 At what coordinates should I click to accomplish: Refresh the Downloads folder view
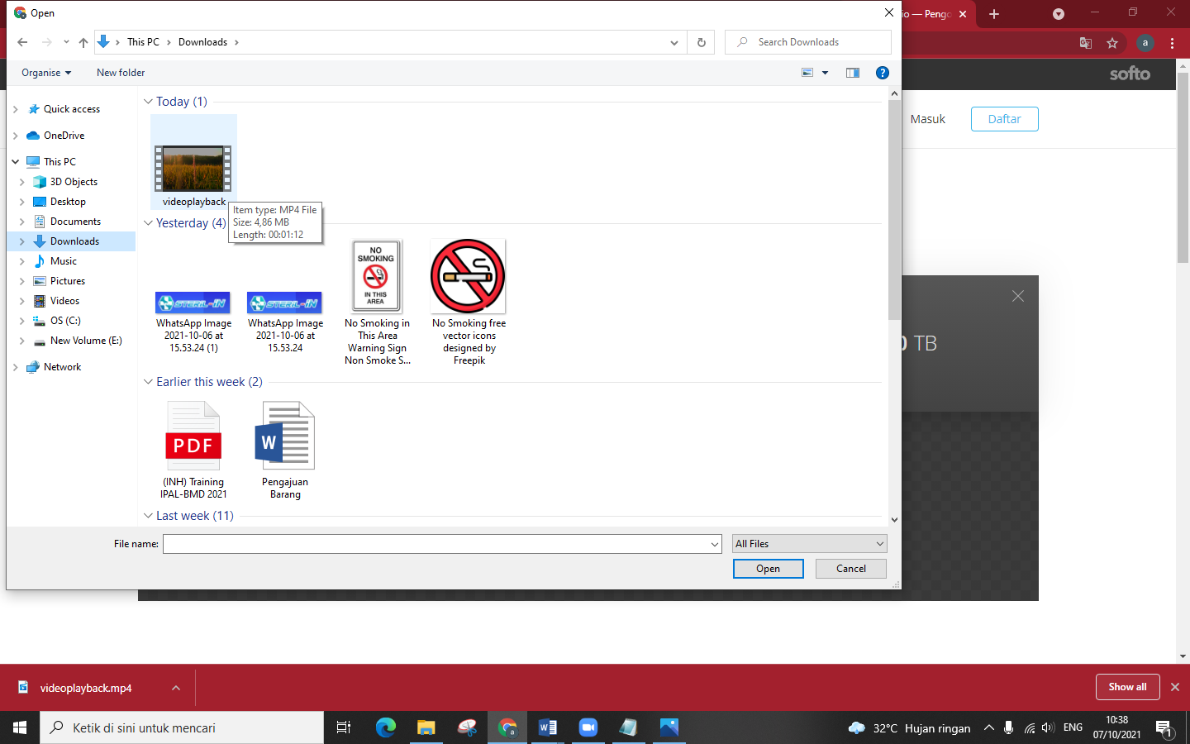coord(700,41)
